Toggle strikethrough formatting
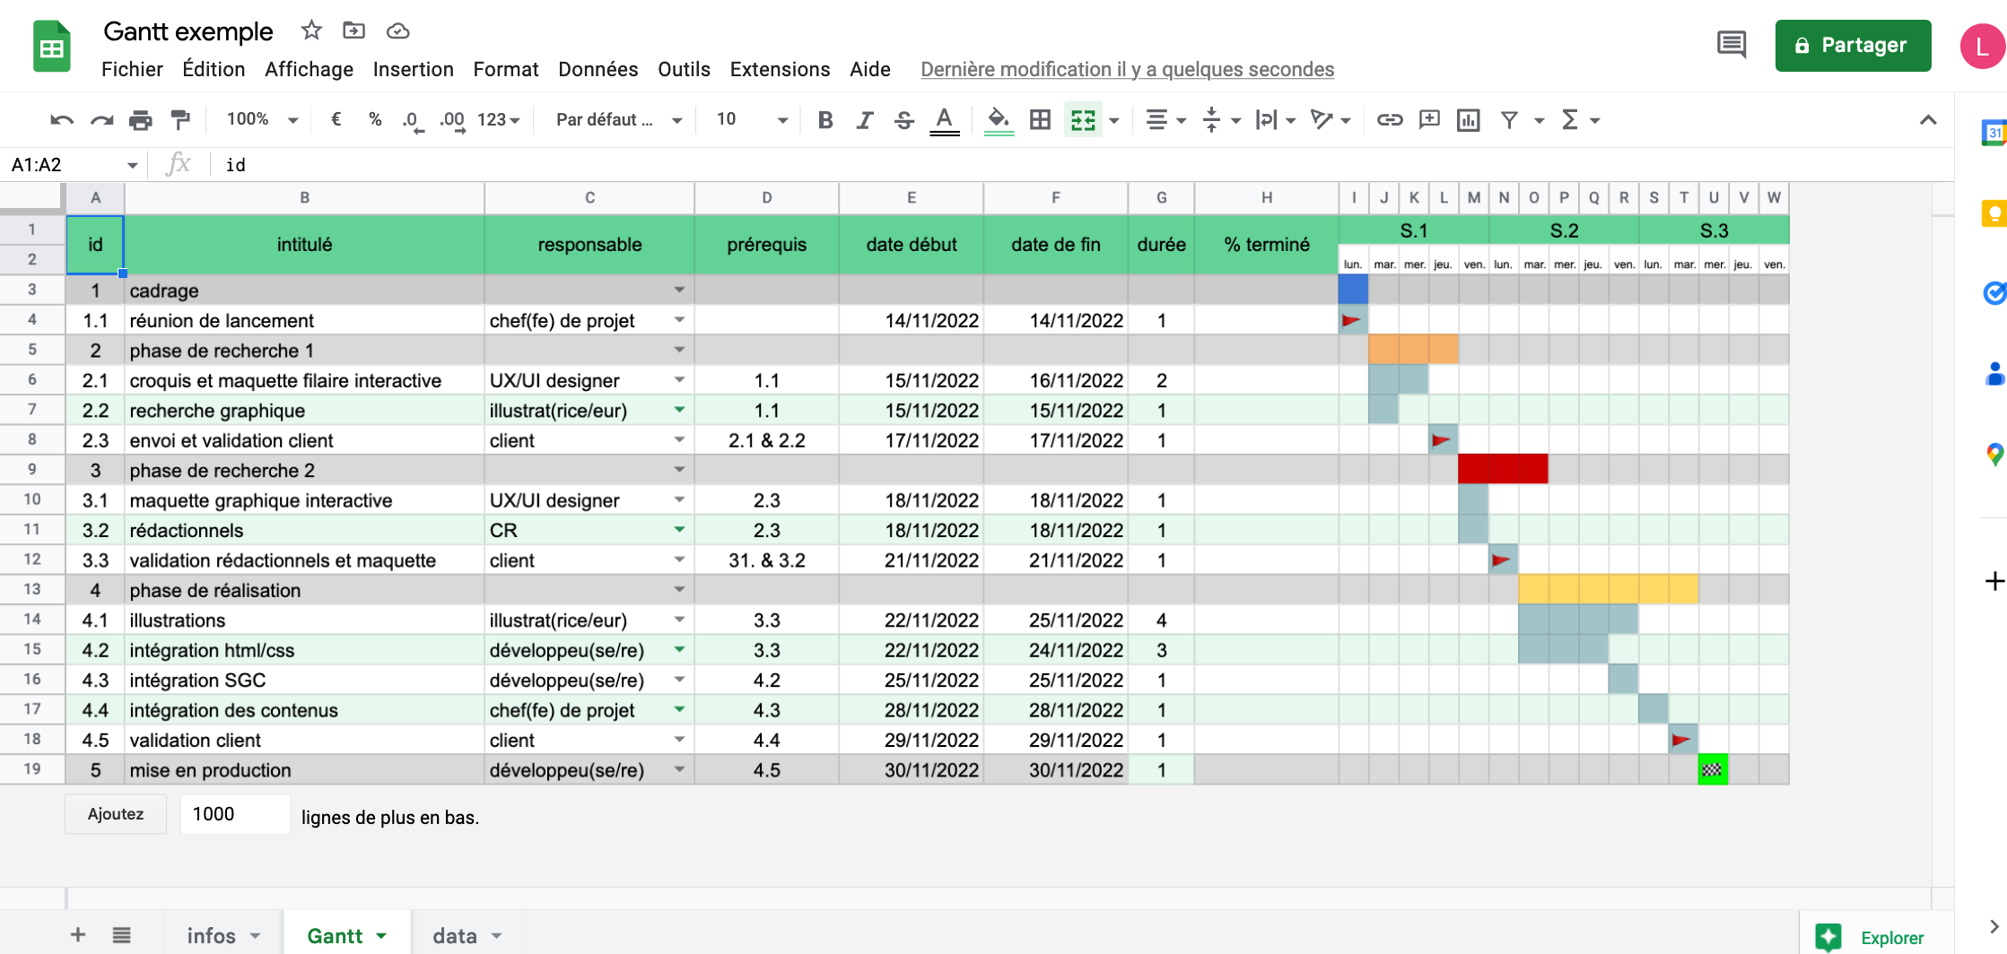 point(903,120)
